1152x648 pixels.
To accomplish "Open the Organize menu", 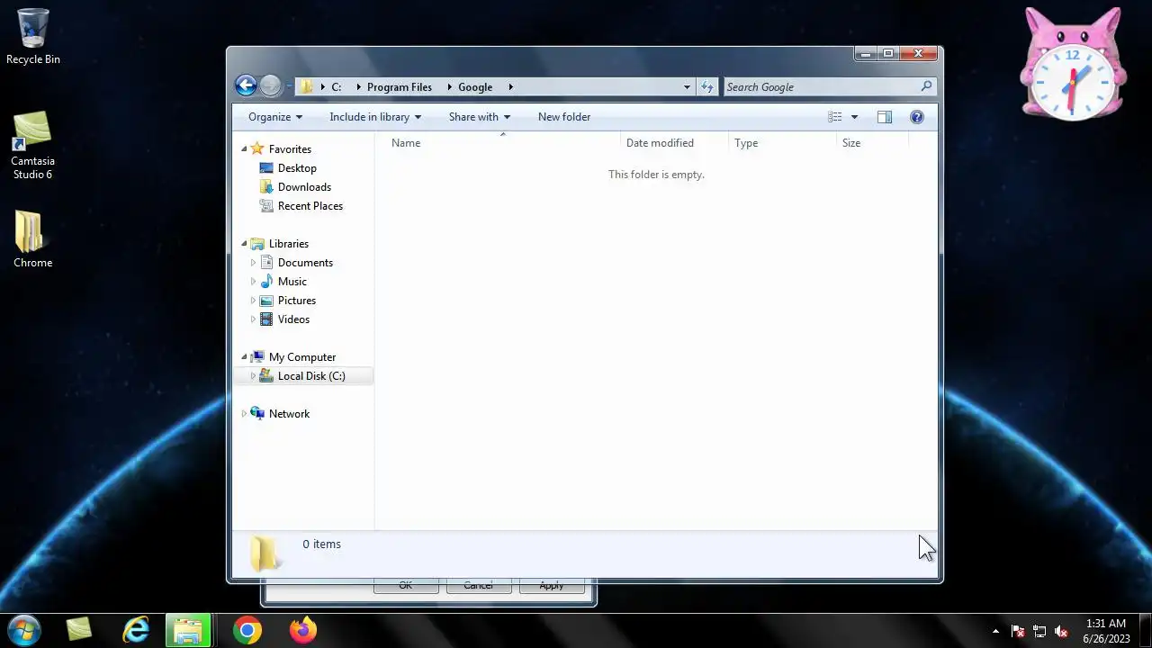I will click(x=275, y=117).
